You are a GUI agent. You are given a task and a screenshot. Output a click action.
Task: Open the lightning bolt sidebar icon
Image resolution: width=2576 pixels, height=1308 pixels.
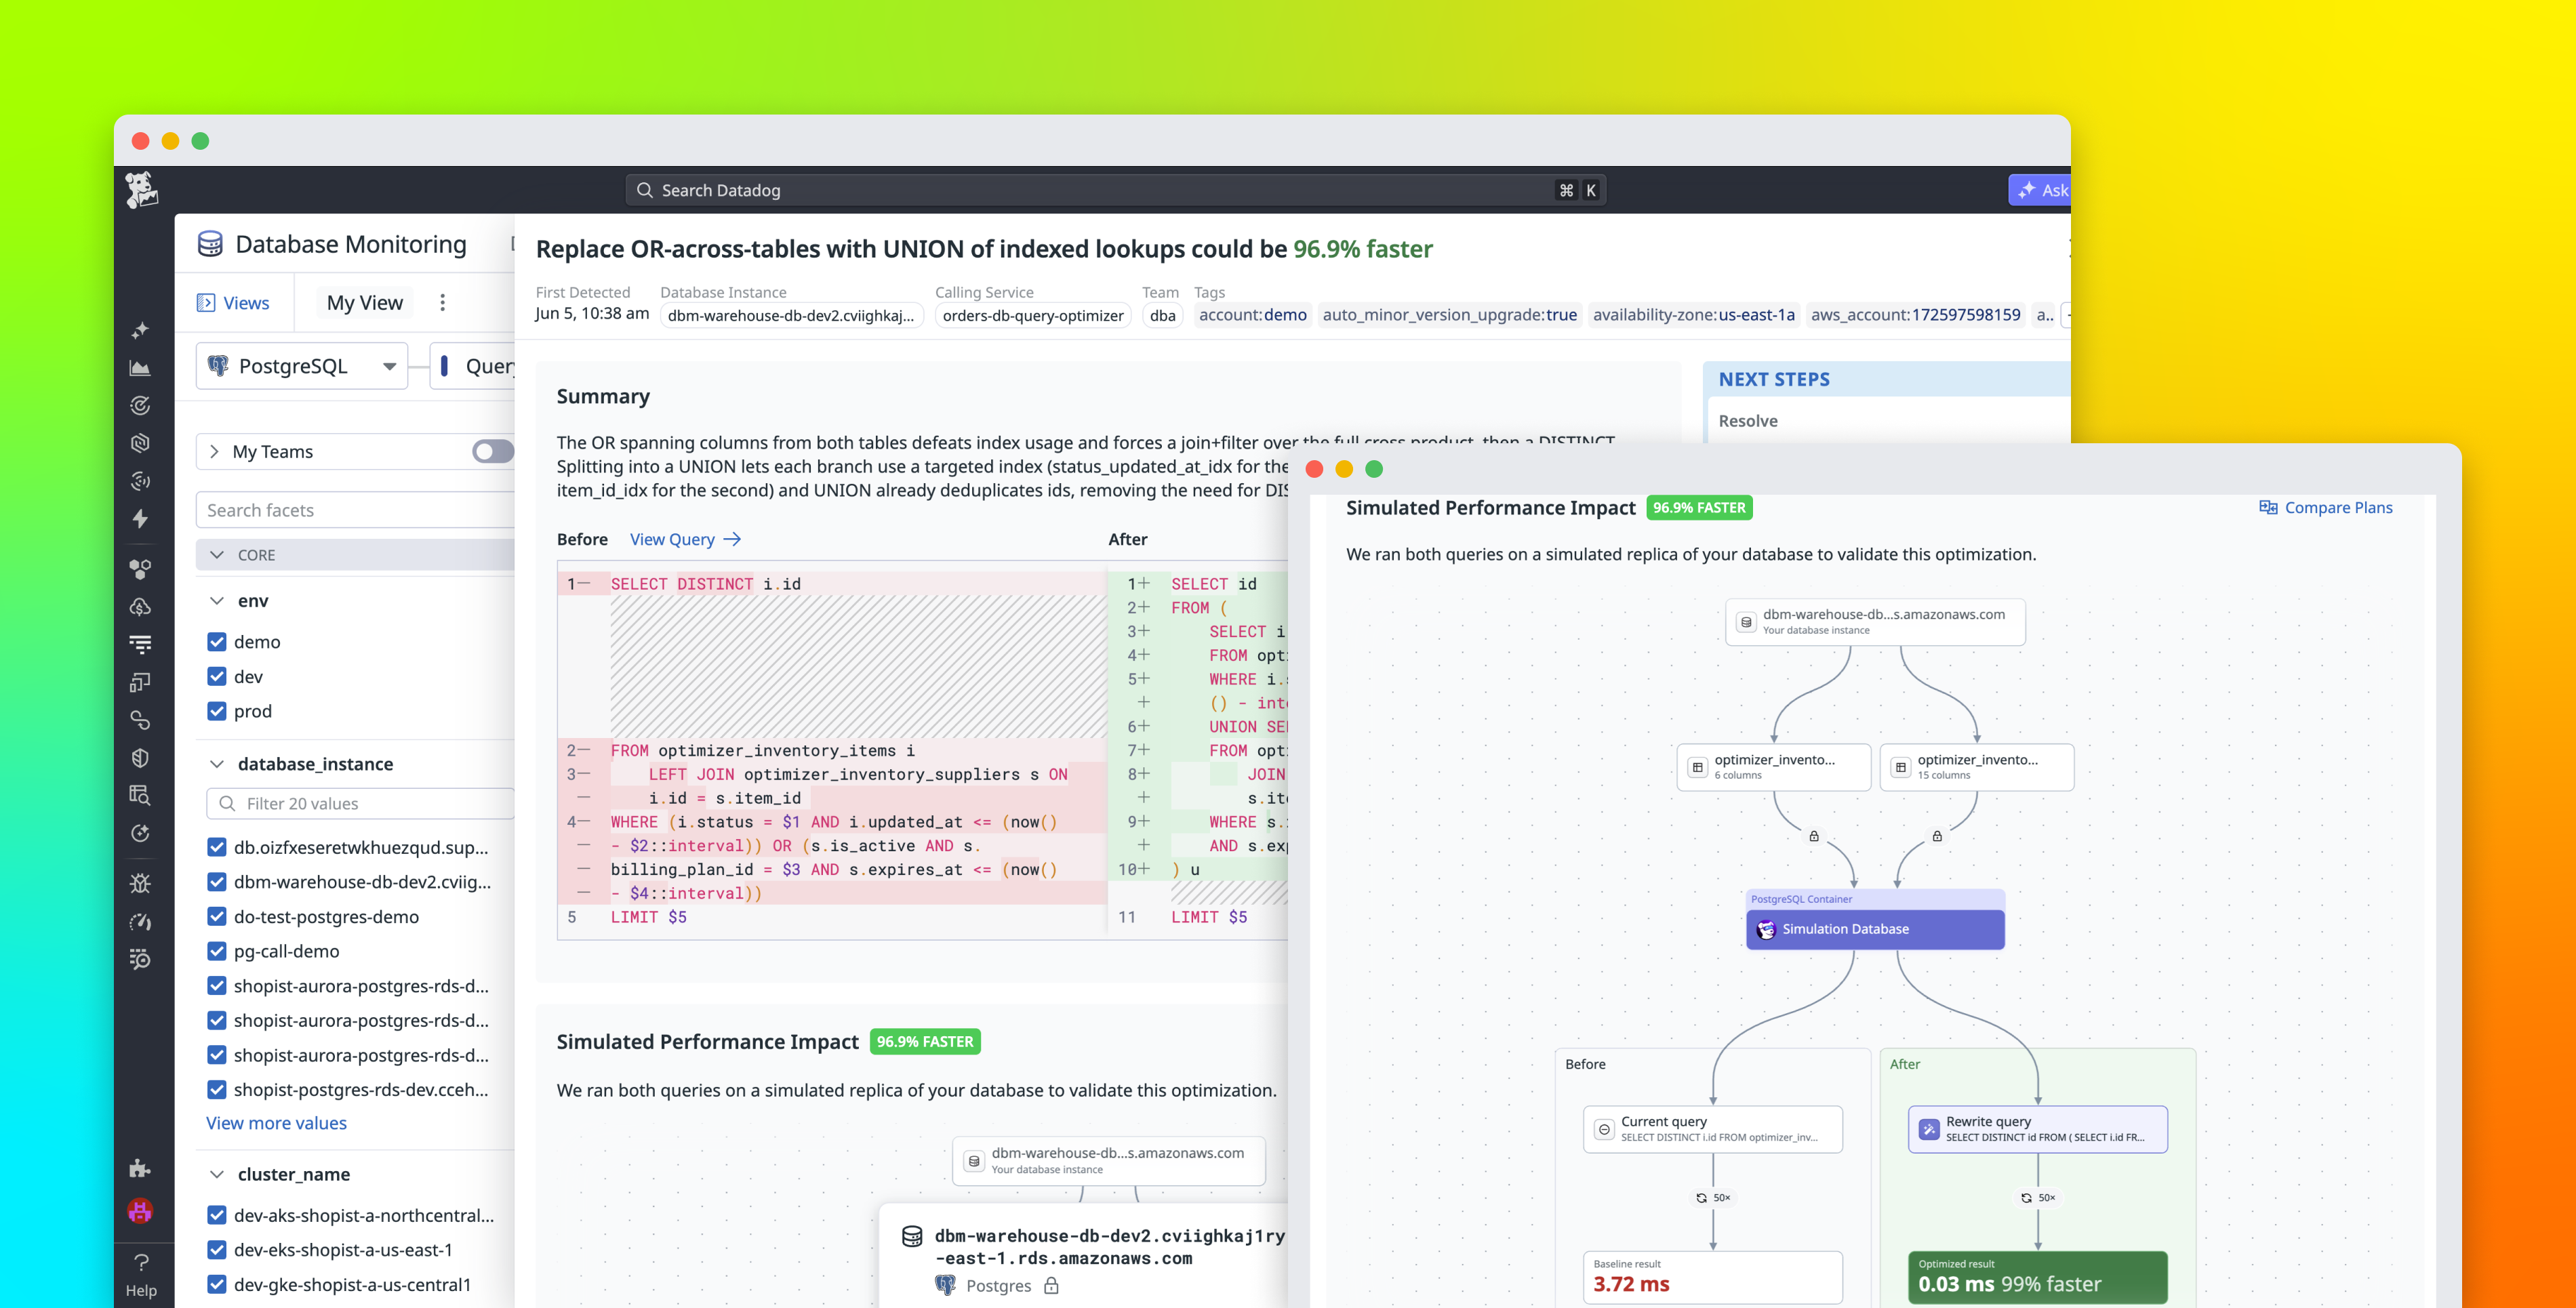pos(141,518)
